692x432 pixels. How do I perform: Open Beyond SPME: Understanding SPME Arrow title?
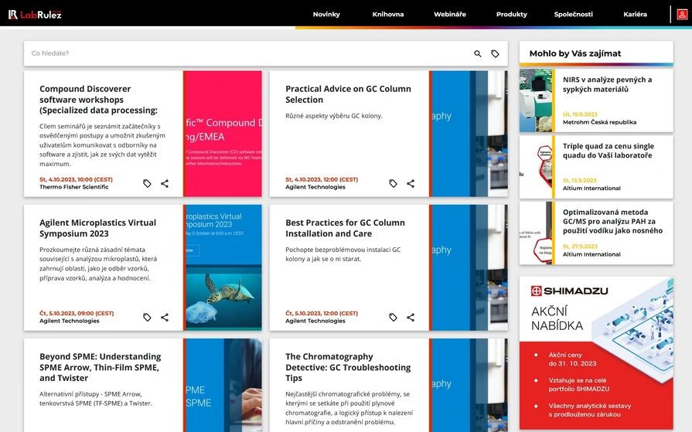click(101, 367)
